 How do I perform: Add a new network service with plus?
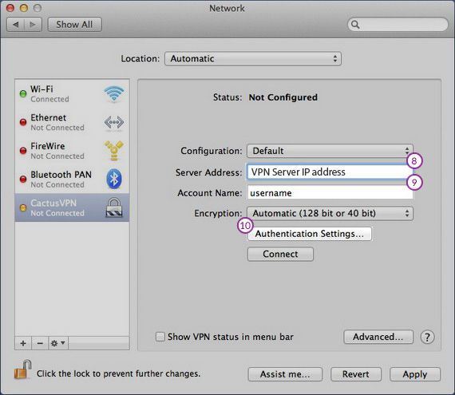click(23, 343)
